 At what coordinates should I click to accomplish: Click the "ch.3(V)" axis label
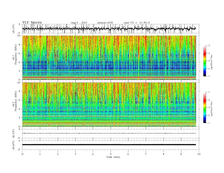[14, 134]
